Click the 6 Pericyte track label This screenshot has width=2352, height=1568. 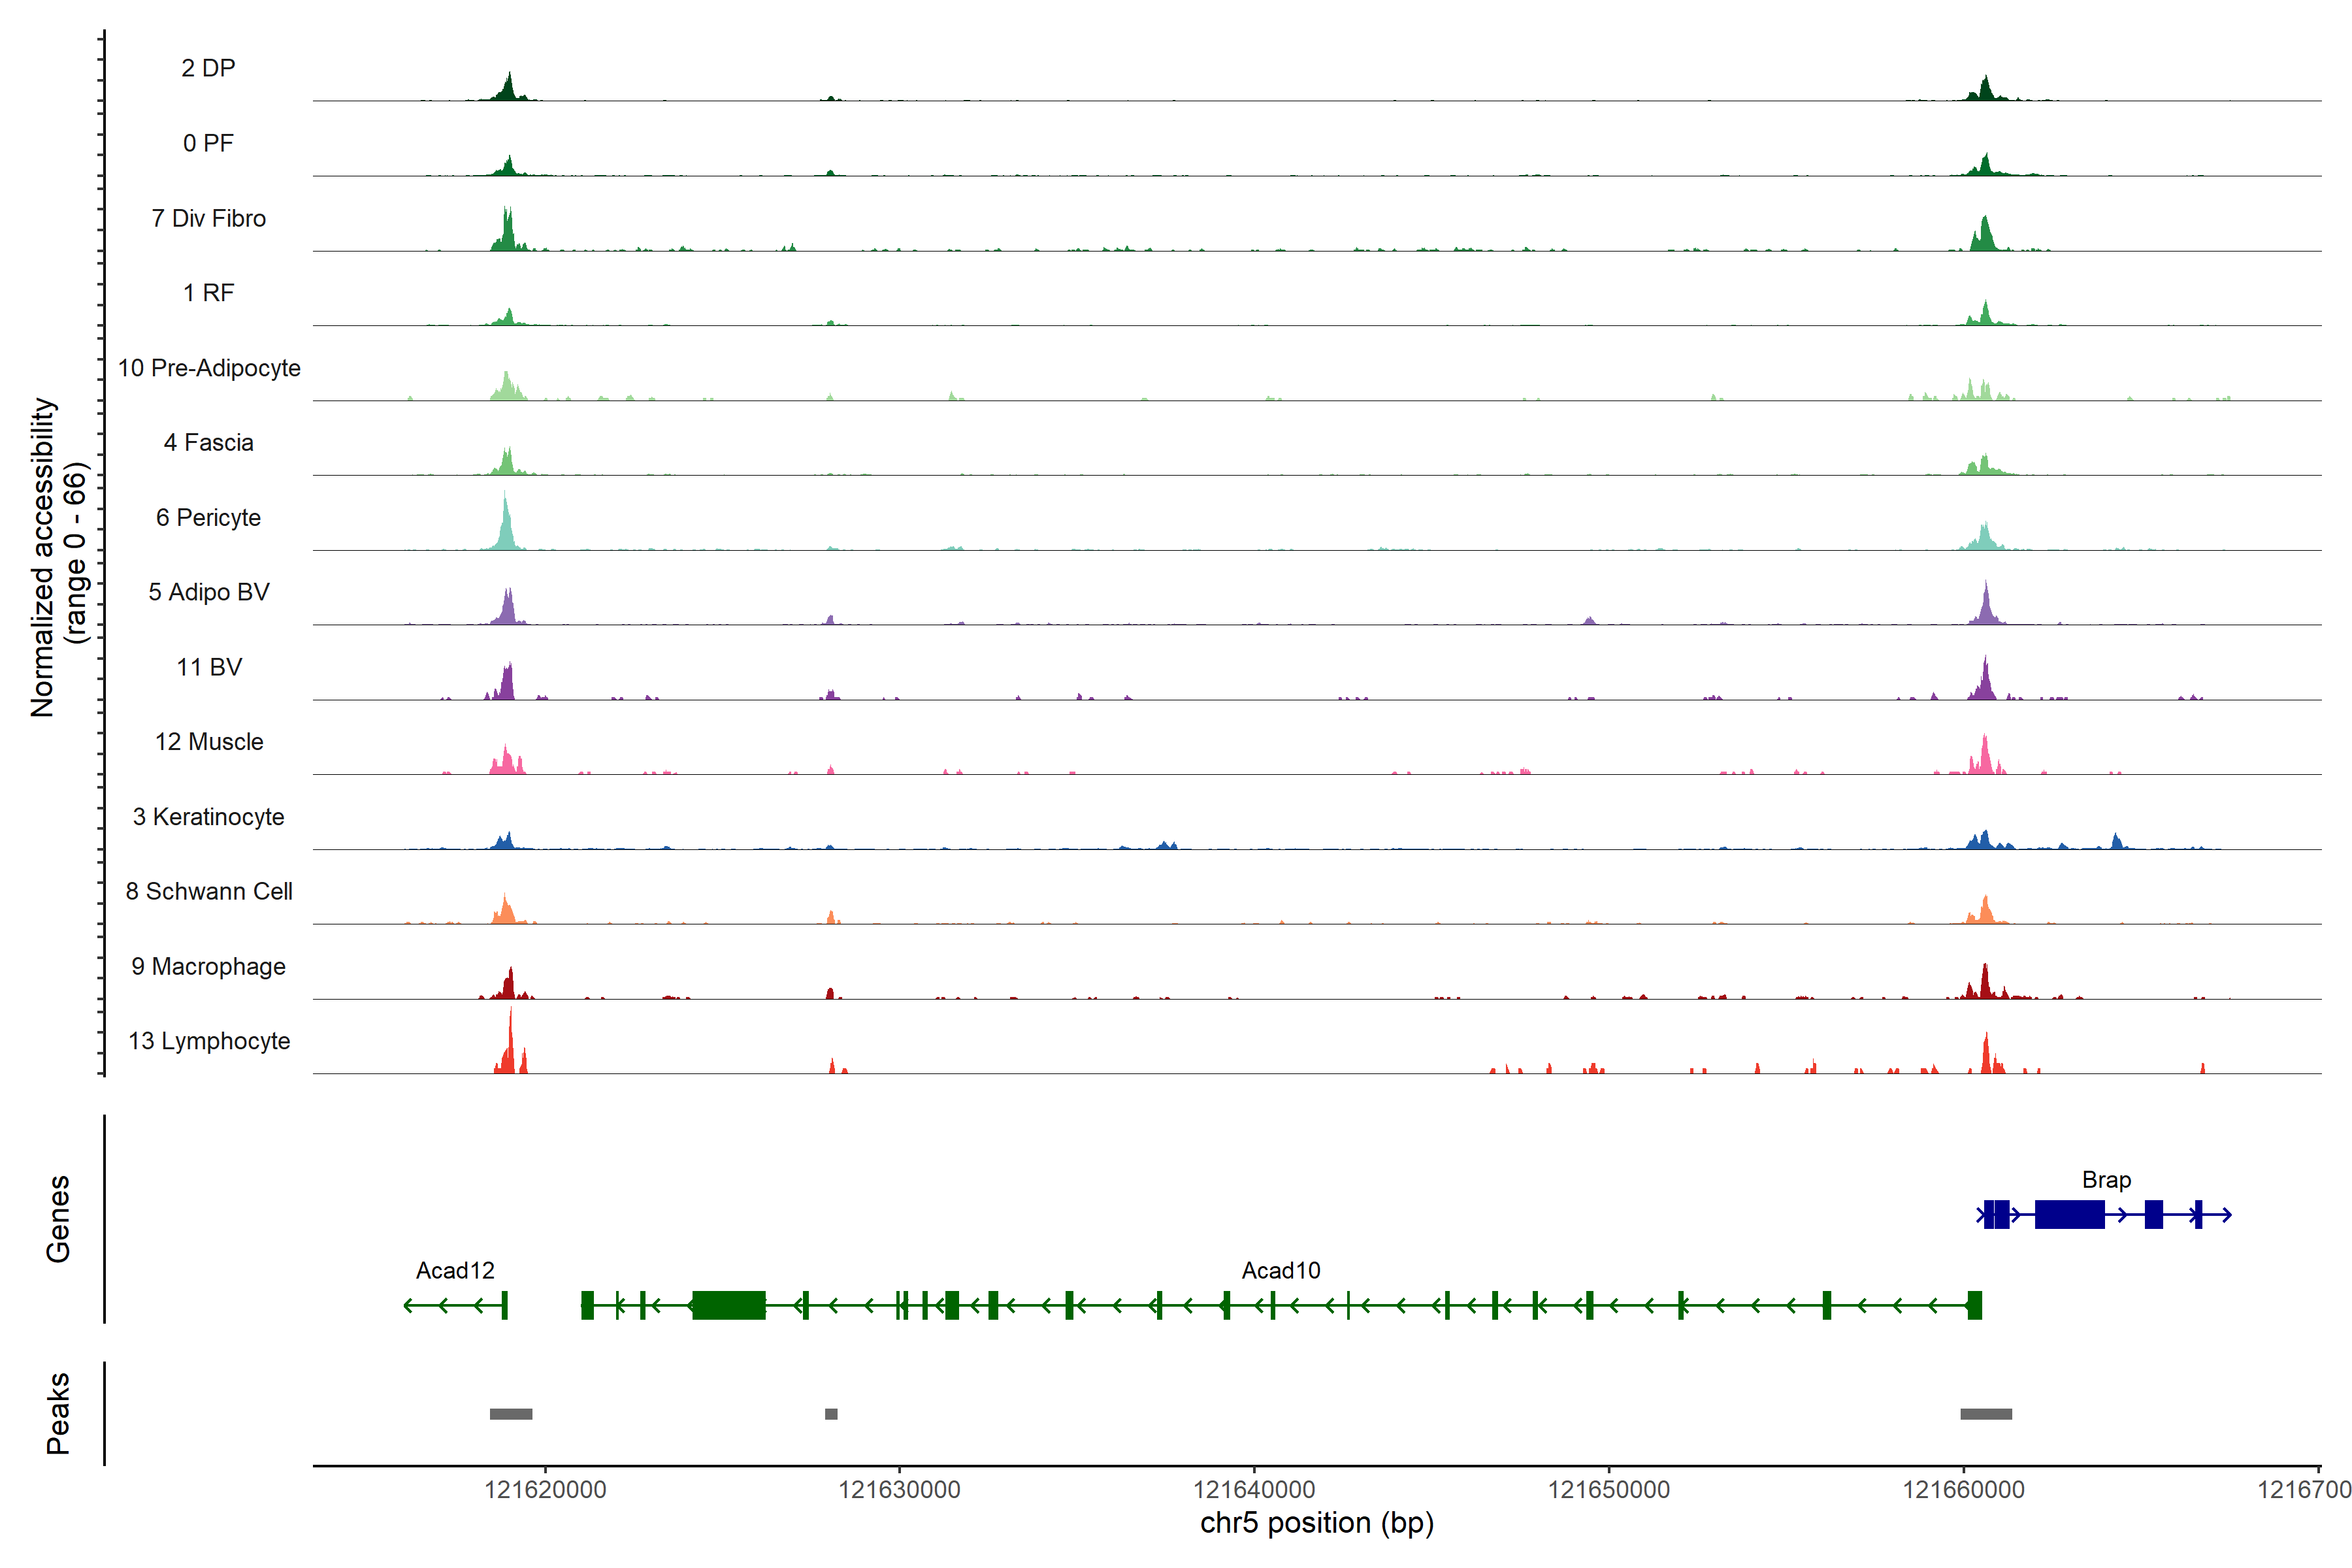pos(208,518)
